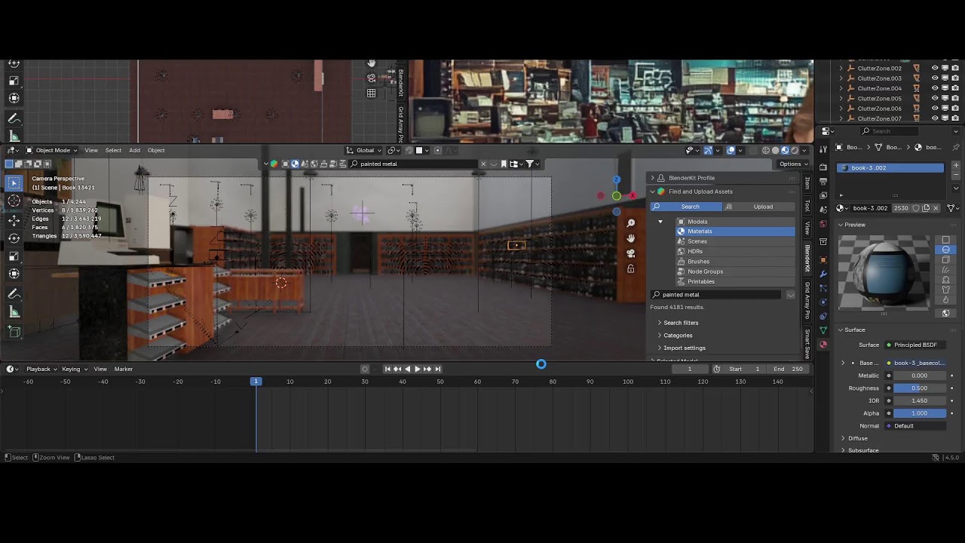Click the play animation button
The height and width of the screenshot is (543, 965).
tap(417, 369)
